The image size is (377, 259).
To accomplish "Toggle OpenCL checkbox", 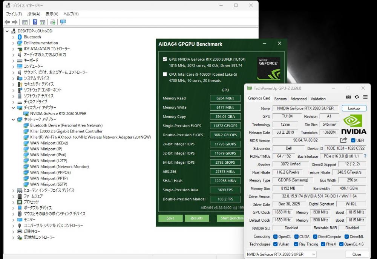I will pyautogui.click(x=275, y=237).
